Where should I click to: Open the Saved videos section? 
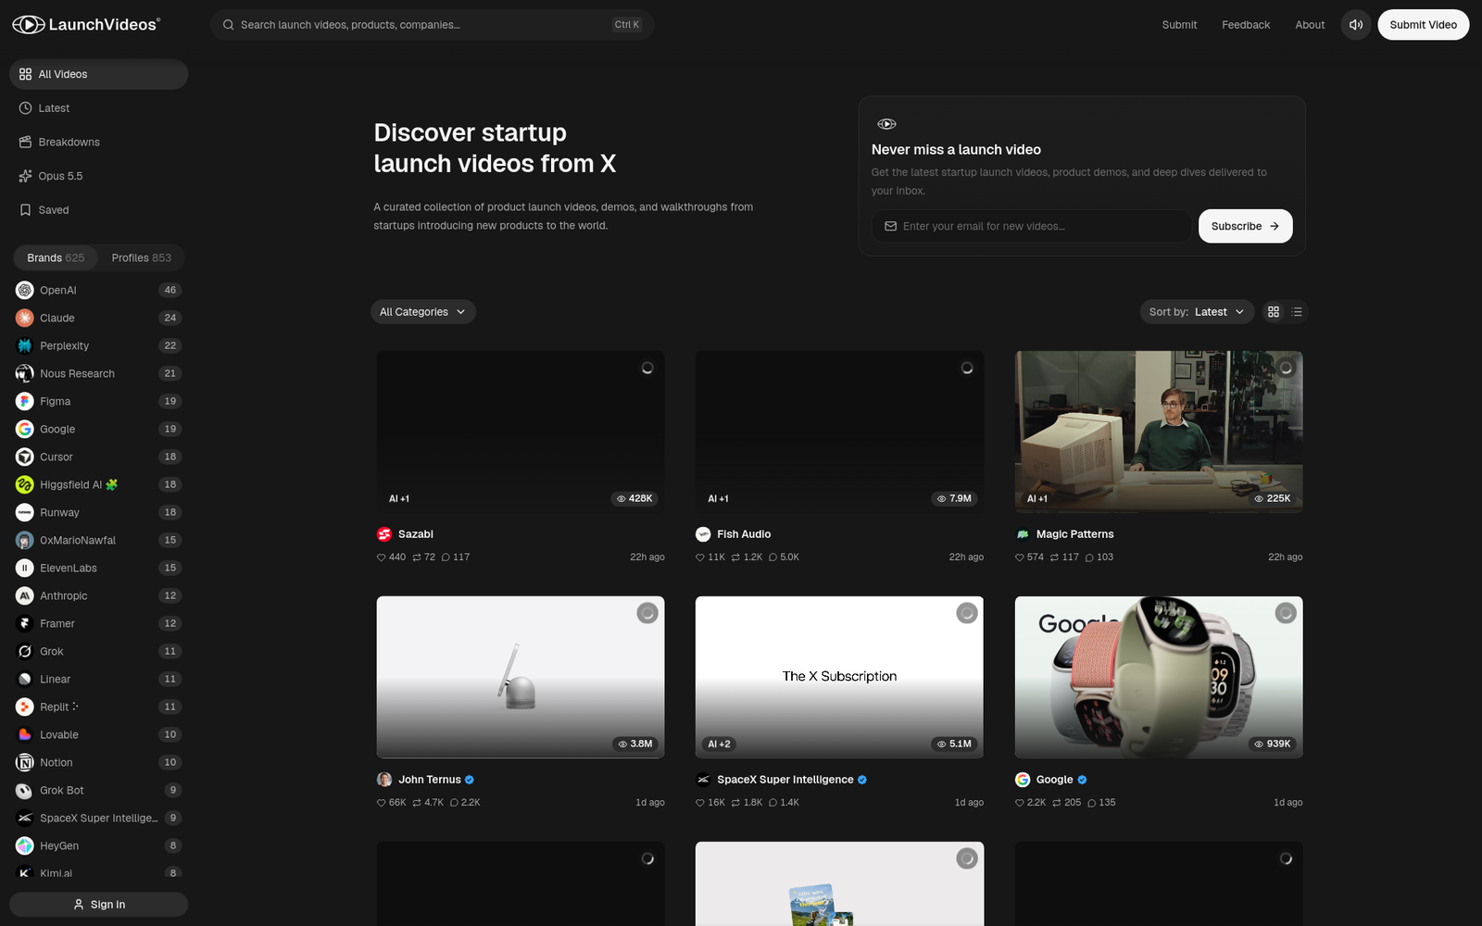coord(98,210)
